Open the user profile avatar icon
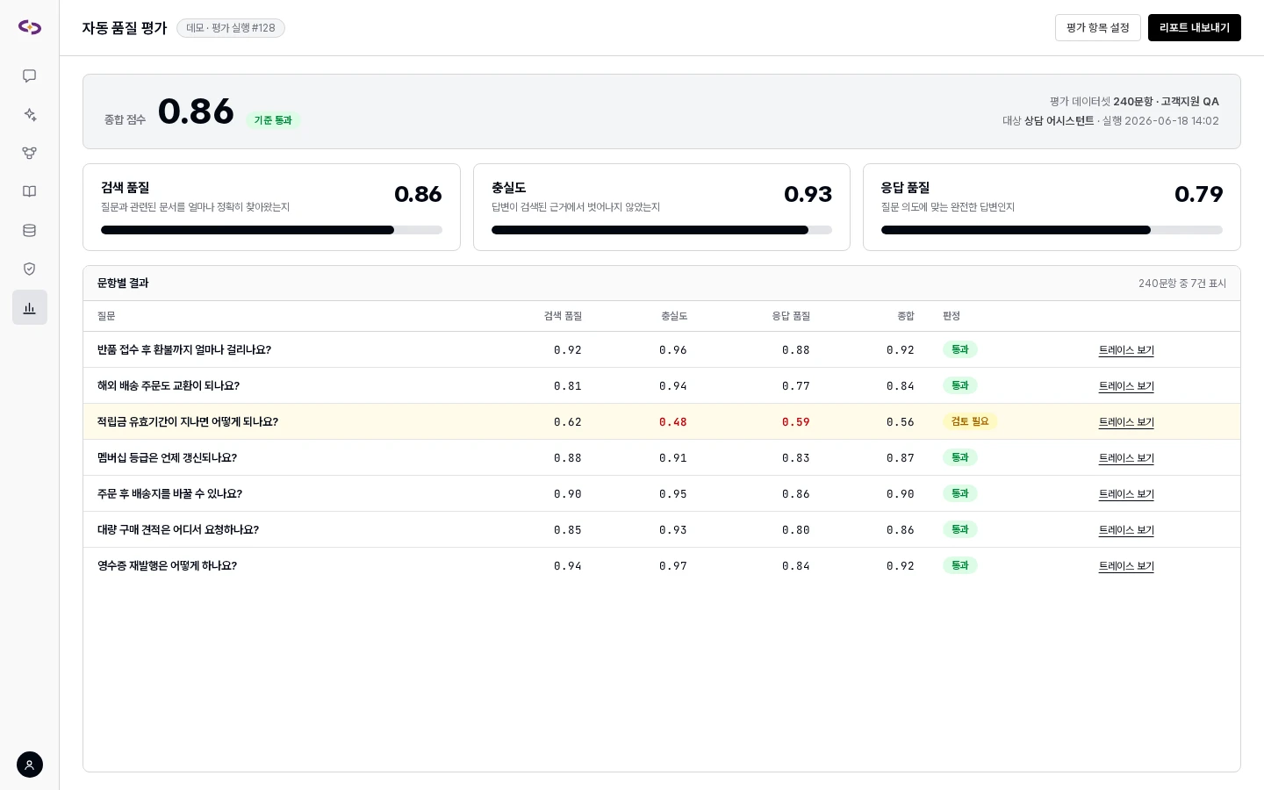The height and width of the screenshot is (790, 1264). [30, 765]
